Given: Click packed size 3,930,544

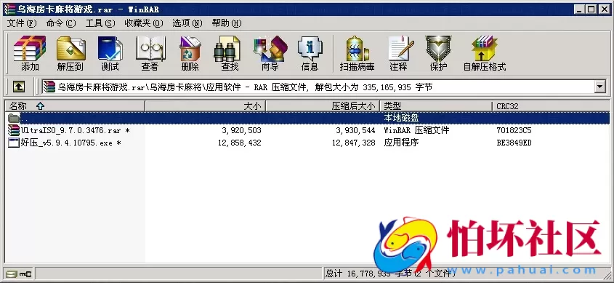Looking at the screenshot, I should coord(355,130).
